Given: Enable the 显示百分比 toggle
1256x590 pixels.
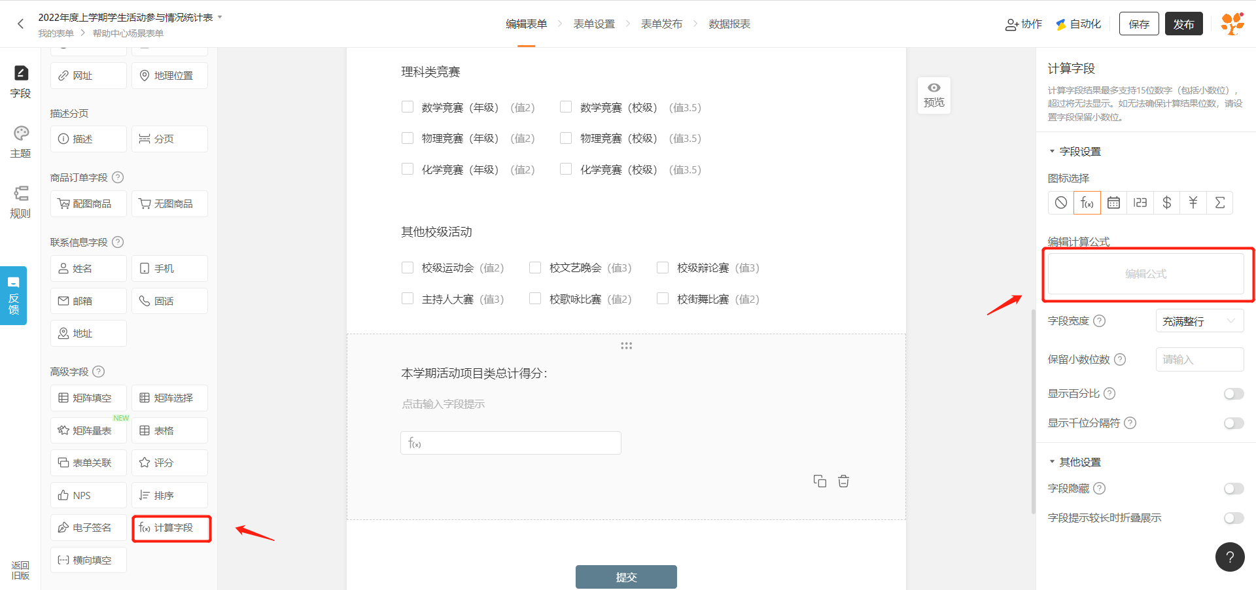Looking at the screenshot, I should [x=1233, y=394].
